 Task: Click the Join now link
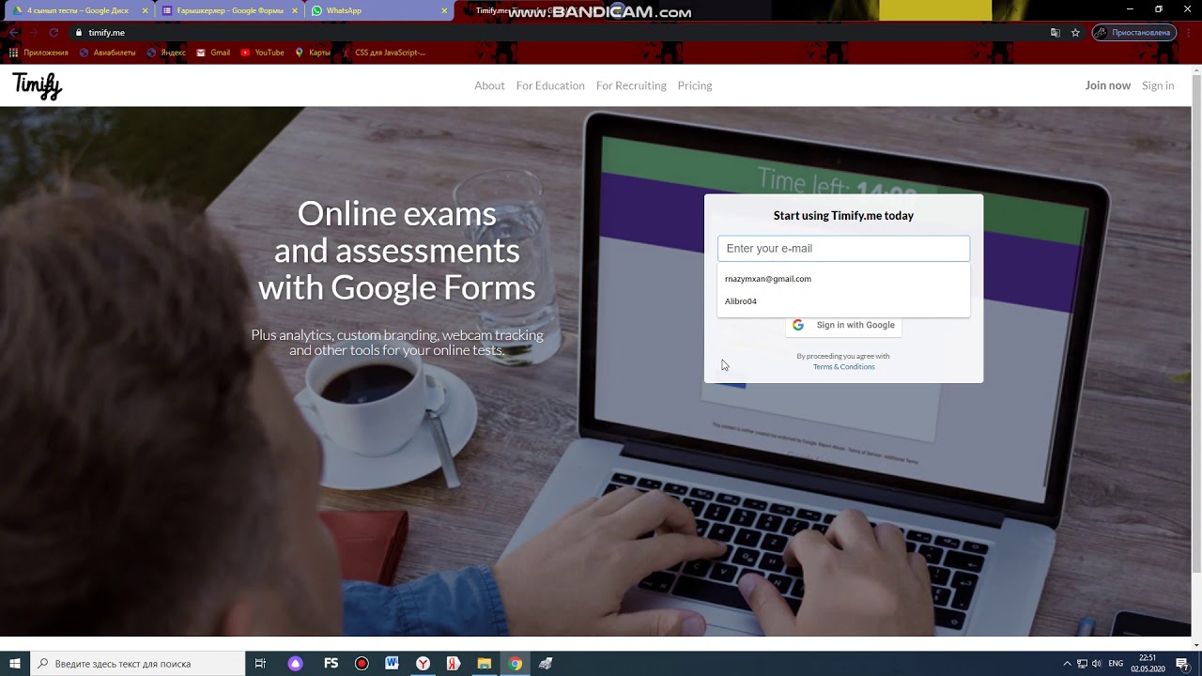click(x=1108, y=85)
